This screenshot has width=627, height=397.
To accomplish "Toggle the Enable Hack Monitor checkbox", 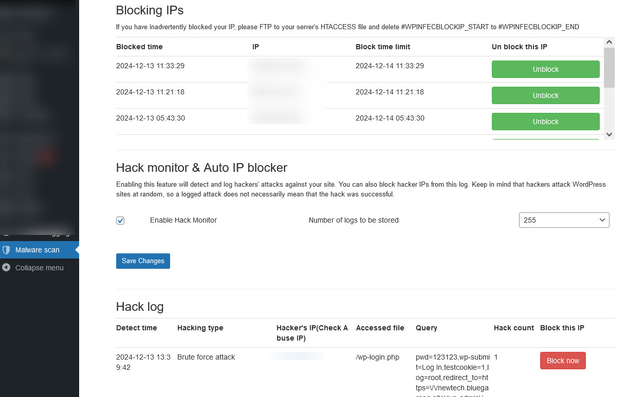I will (x=120, y=221).
